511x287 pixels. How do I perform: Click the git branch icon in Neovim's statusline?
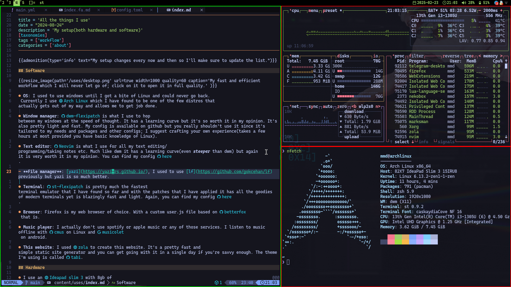(27, 283)
